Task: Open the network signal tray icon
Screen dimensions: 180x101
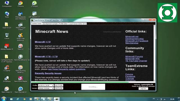Action: [x=164, y=99]
